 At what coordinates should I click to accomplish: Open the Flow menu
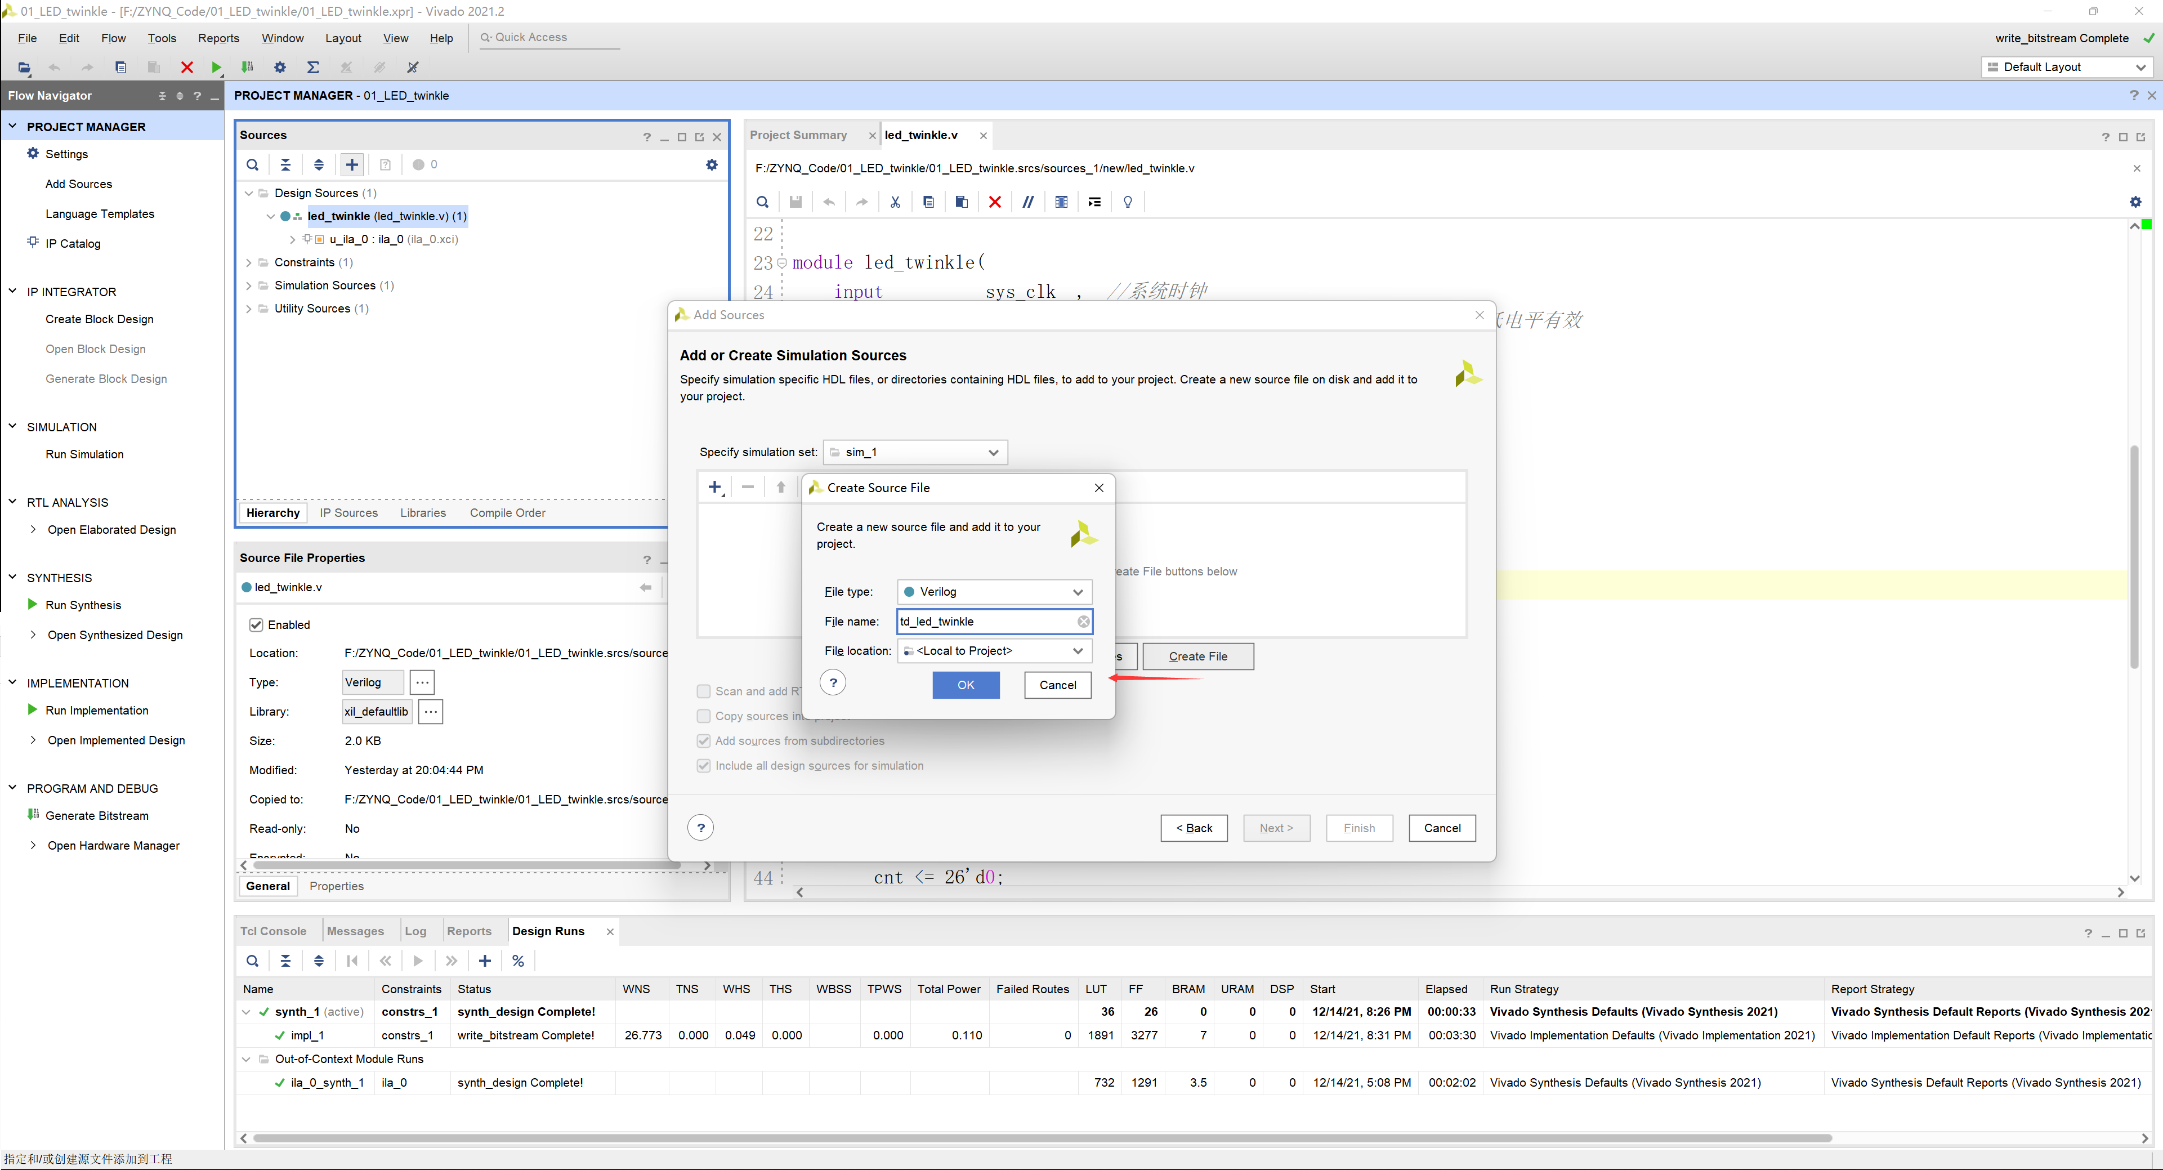tap(113, 39)
